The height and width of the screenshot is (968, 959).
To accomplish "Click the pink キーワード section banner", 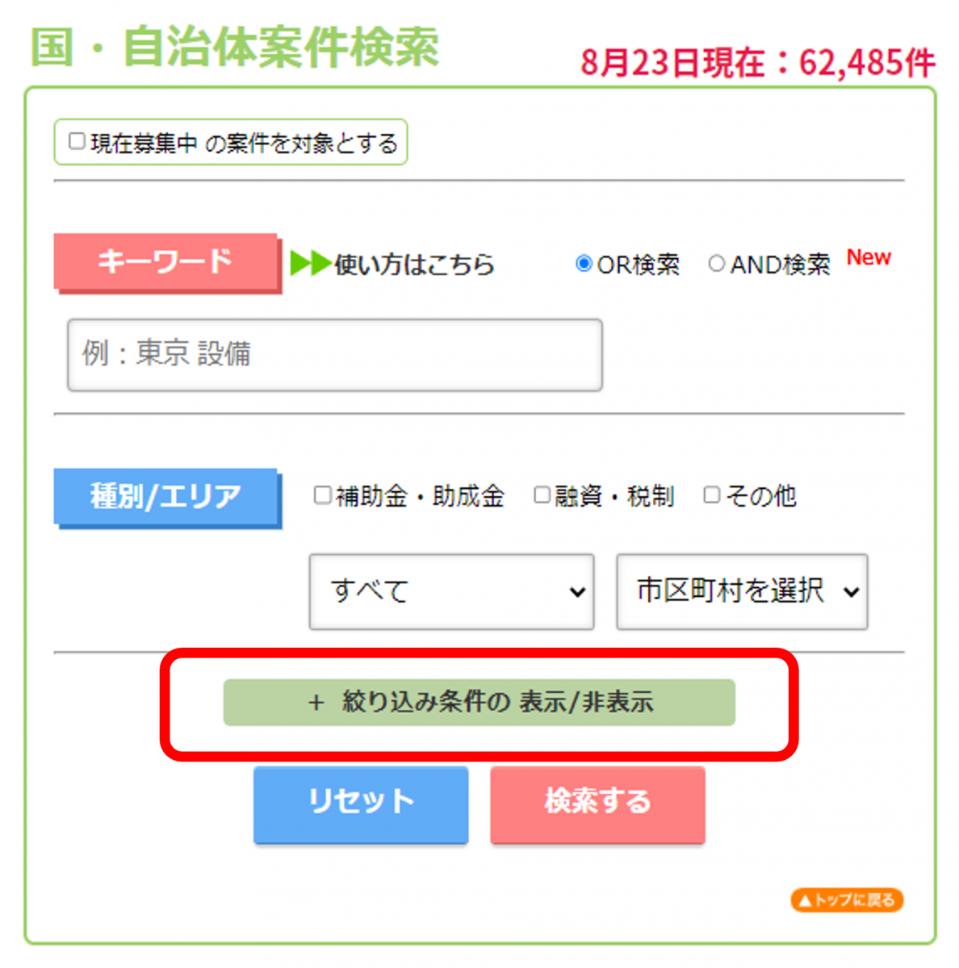I will [165, 260].
